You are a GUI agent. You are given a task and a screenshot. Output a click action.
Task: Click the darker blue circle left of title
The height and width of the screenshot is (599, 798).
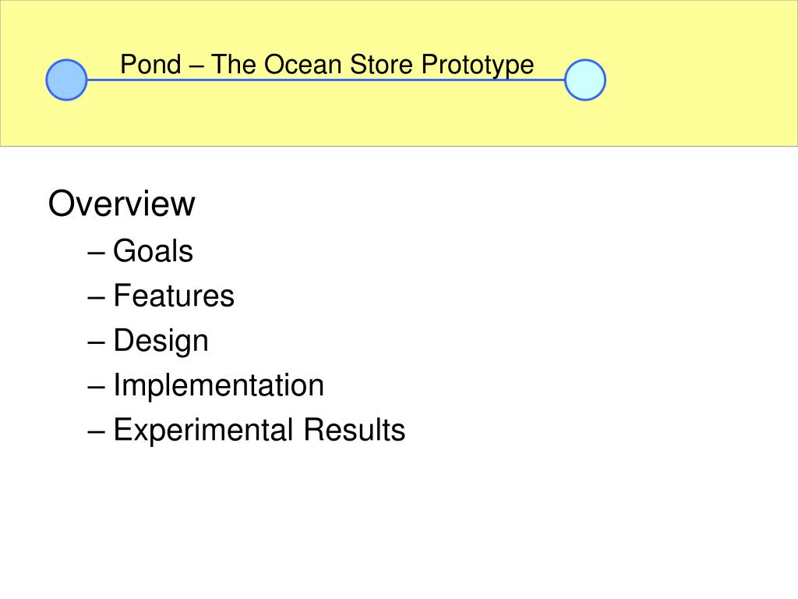point(66,80)
